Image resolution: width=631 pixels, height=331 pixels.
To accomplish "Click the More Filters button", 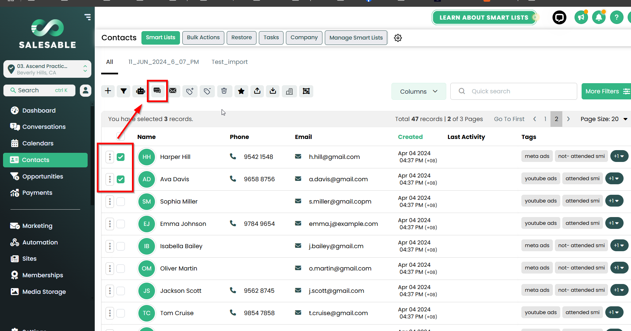I will 606,91.
